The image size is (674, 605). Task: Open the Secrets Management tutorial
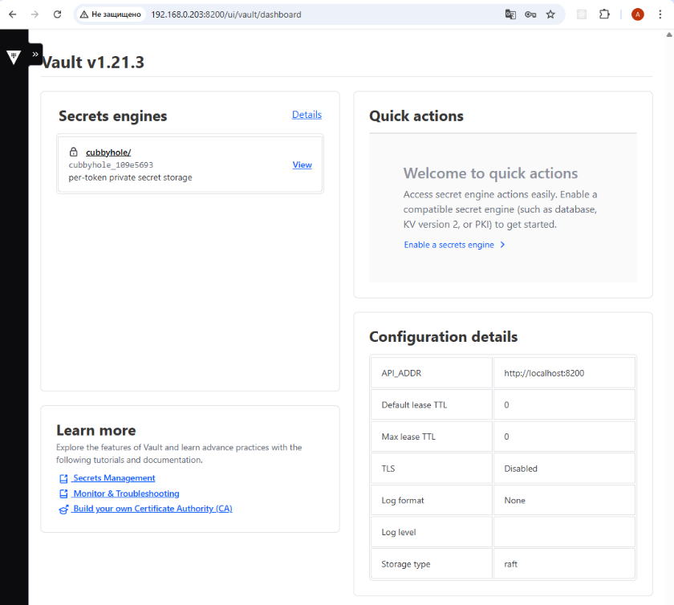click(x=114, y=478)
